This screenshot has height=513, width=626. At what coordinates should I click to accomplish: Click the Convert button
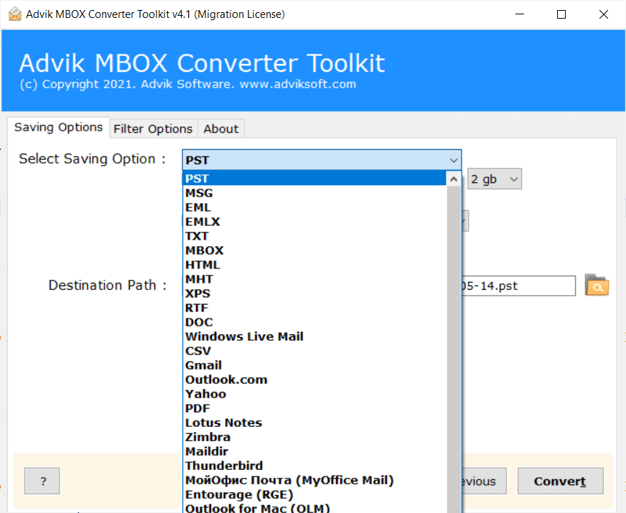coord(560,481)
